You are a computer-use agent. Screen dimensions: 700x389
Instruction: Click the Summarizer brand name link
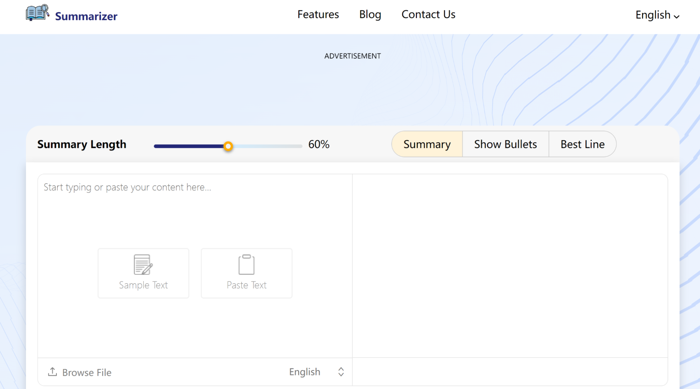pos(86,16)
